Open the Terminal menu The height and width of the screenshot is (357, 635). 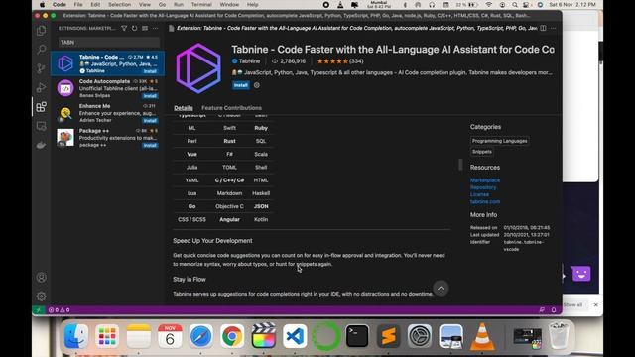coord(201,4)
